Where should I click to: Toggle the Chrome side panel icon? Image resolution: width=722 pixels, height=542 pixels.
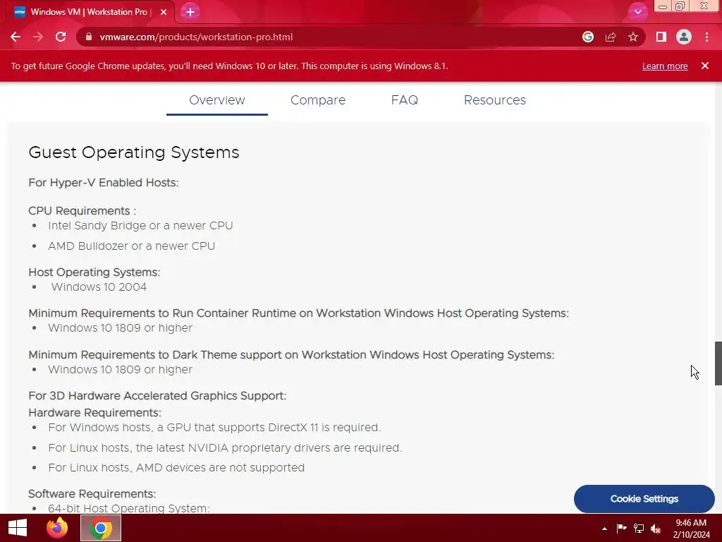661,37
